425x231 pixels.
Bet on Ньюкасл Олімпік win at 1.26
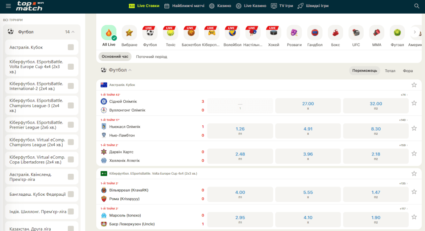point(240,131)
